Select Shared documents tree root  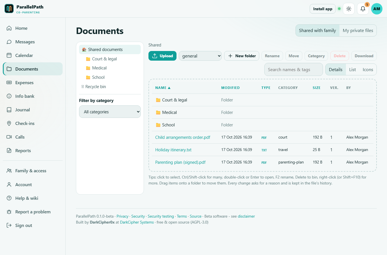(x=110, y=49)
